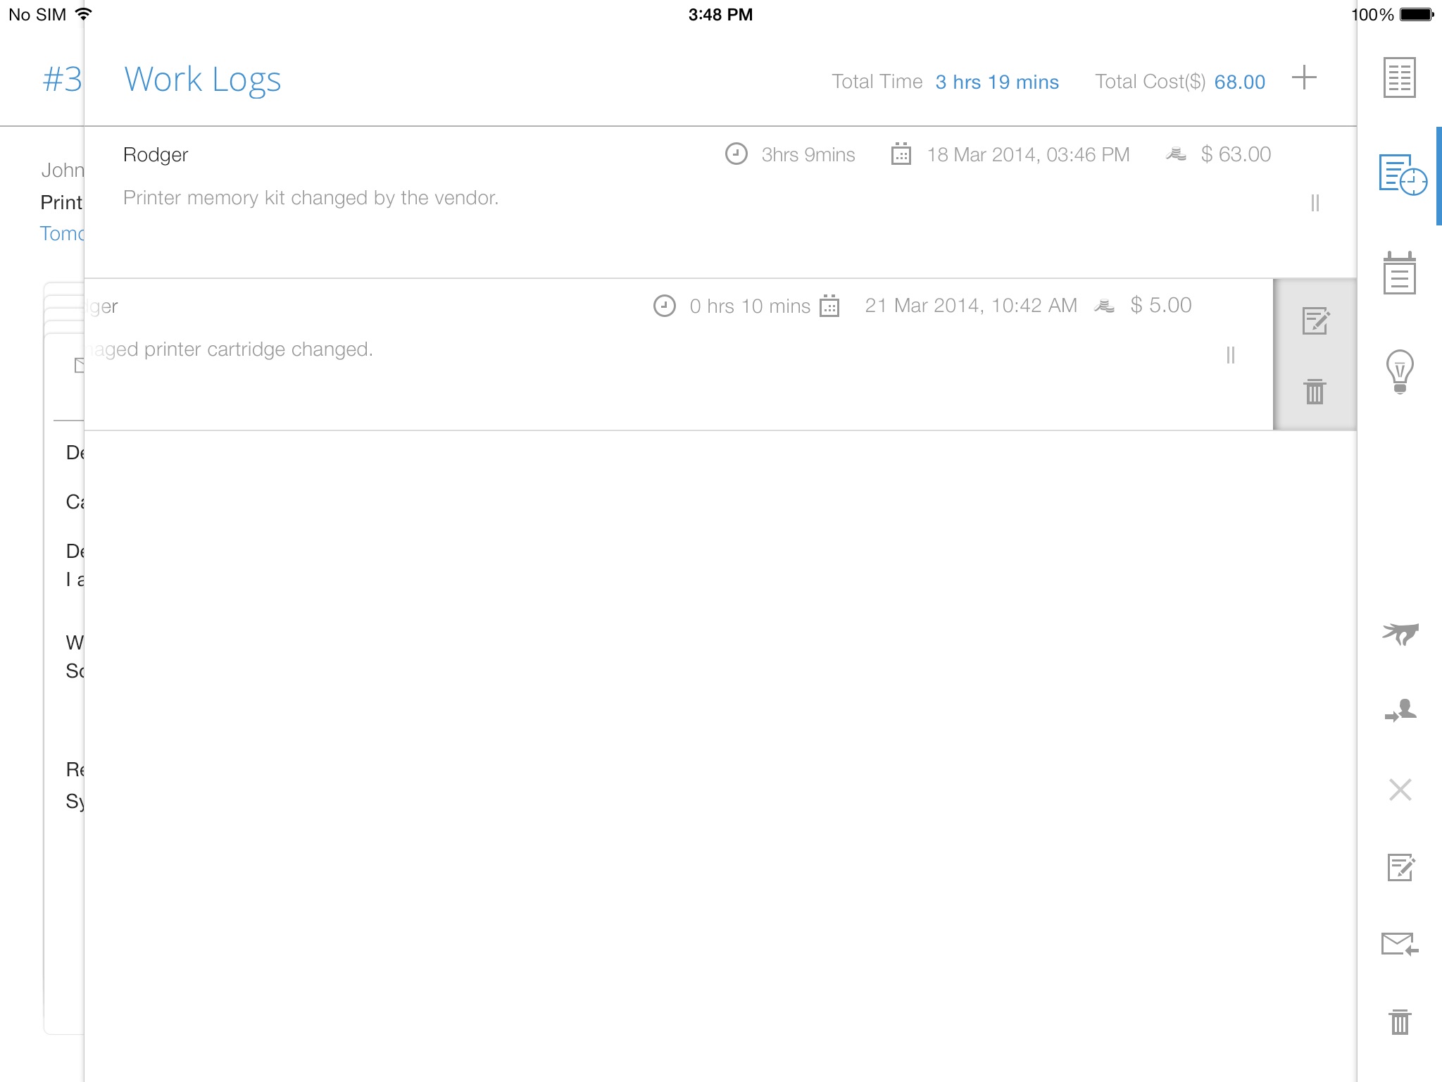Open 'Printer memory kit changed by the vendor.' log
This screenshot has width=1442, height=1082.
(311, 198)
